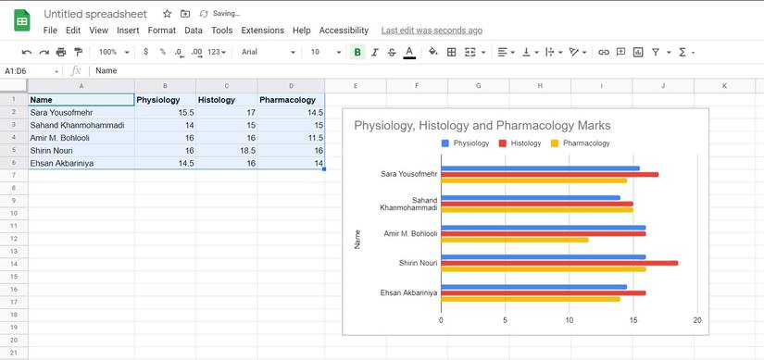
Task: Open the fill color bucket
Action: click(x=432, y=52)
